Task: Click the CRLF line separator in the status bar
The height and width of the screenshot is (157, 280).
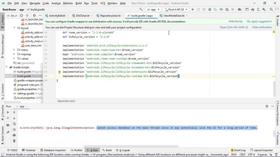Action: pos(242,154)
